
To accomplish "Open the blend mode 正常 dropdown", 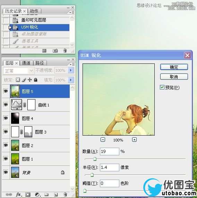I will point(18,71).
